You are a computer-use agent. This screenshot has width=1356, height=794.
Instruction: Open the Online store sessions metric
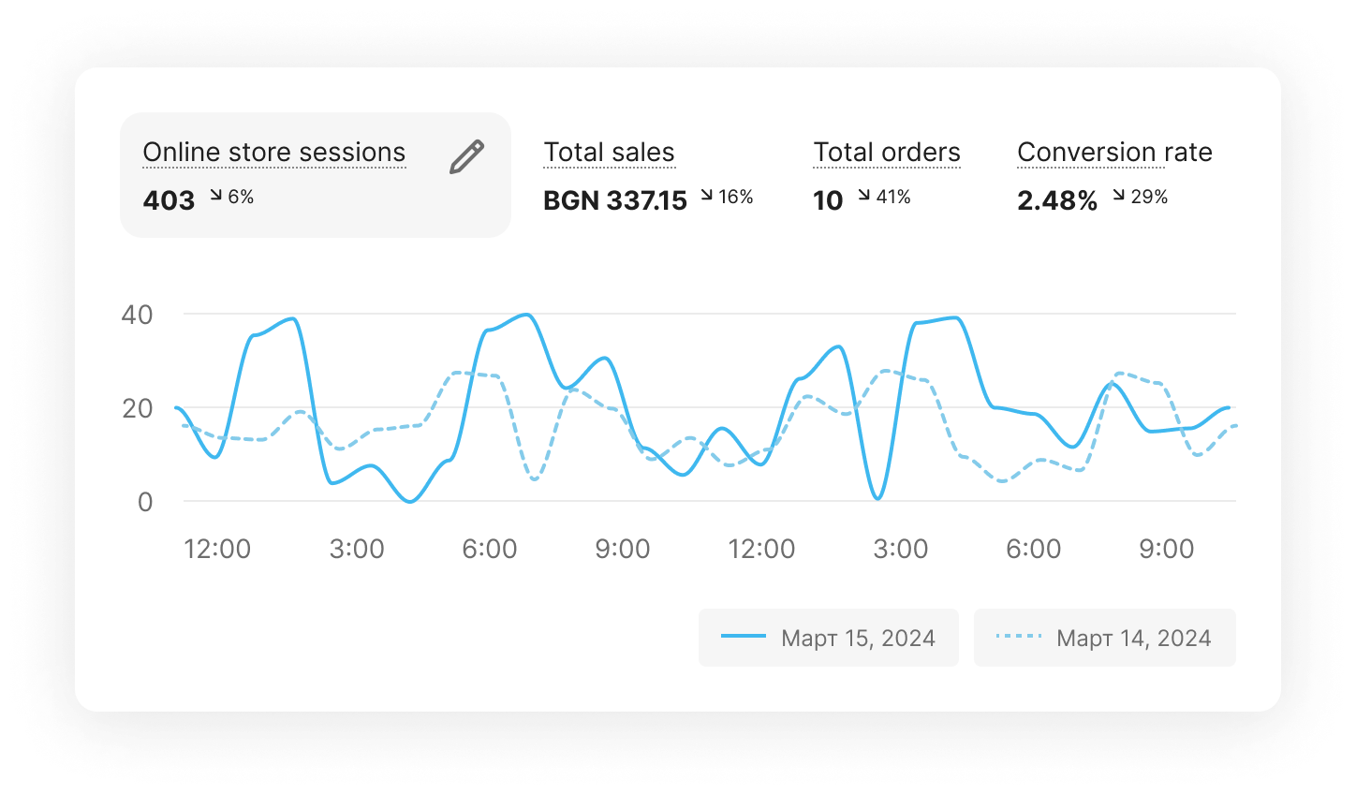click(316, 175)
